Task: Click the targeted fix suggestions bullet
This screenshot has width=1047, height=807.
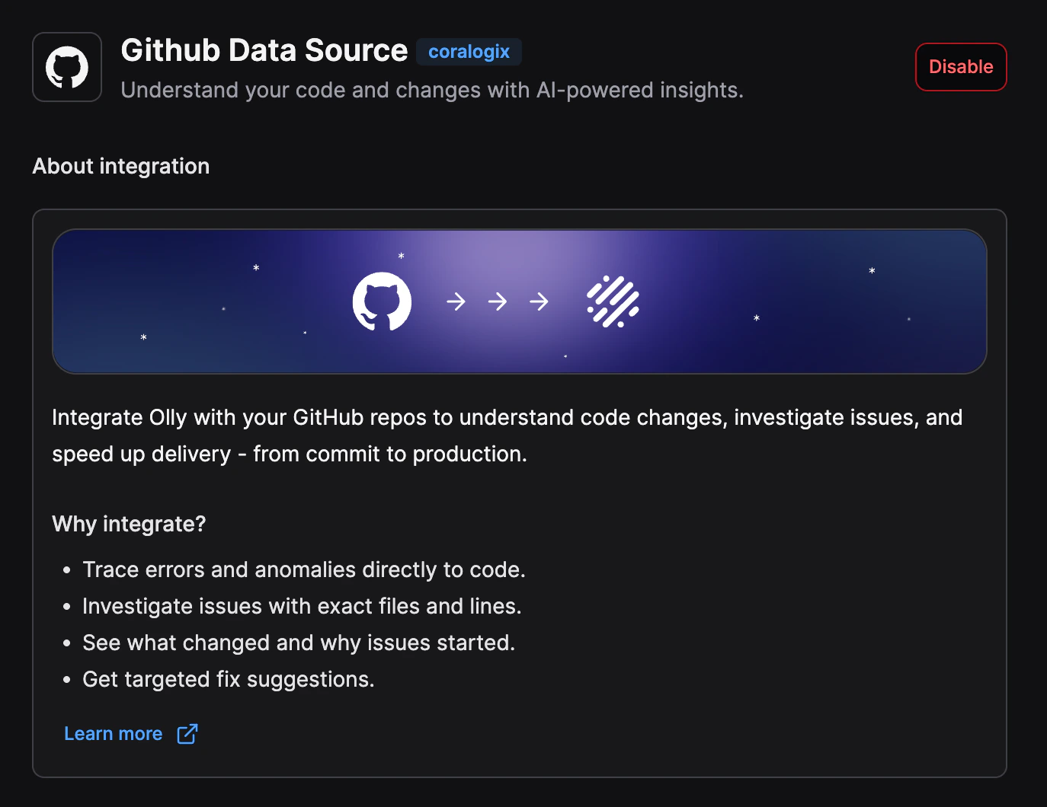Action: click(x=228, y=679)
